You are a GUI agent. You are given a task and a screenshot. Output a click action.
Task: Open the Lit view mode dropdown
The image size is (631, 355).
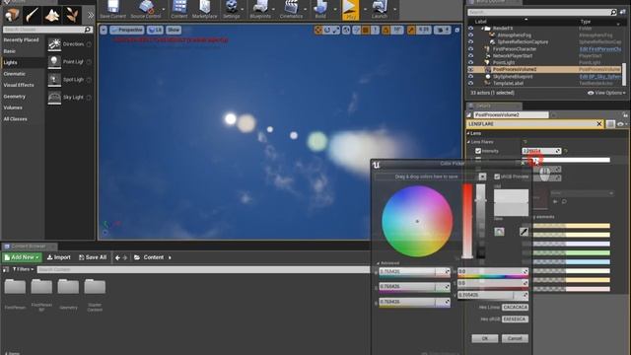(156, 30)
